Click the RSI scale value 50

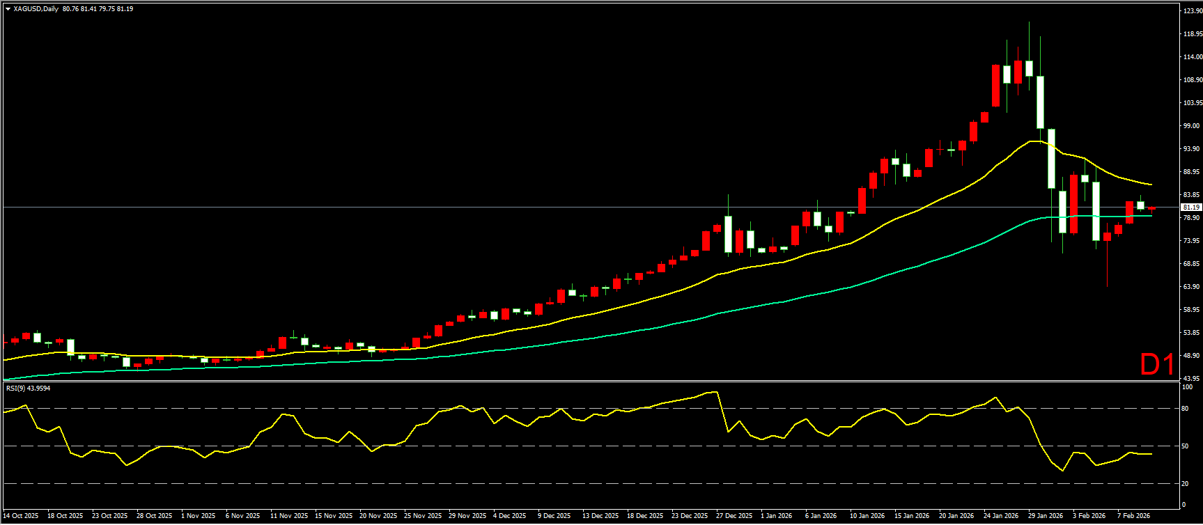(x=1186, y=446)
